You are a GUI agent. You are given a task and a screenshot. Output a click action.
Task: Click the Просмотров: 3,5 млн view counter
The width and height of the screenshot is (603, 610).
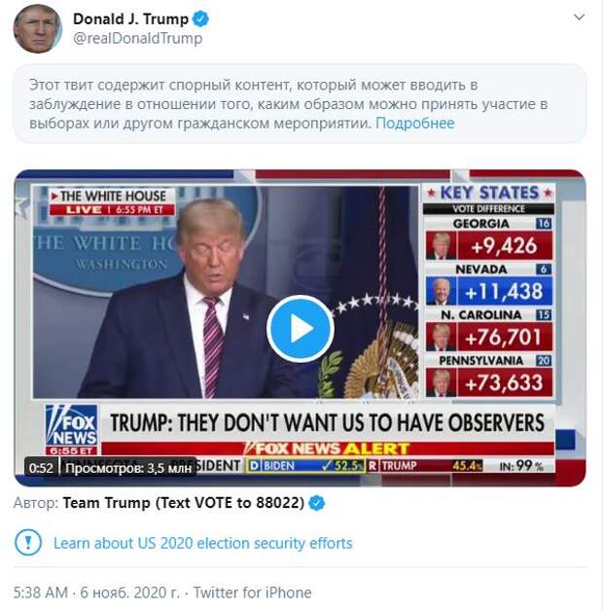[x=128, y=468]
